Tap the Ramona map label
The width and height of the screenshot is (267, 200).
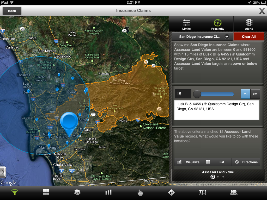coord(104,74)
